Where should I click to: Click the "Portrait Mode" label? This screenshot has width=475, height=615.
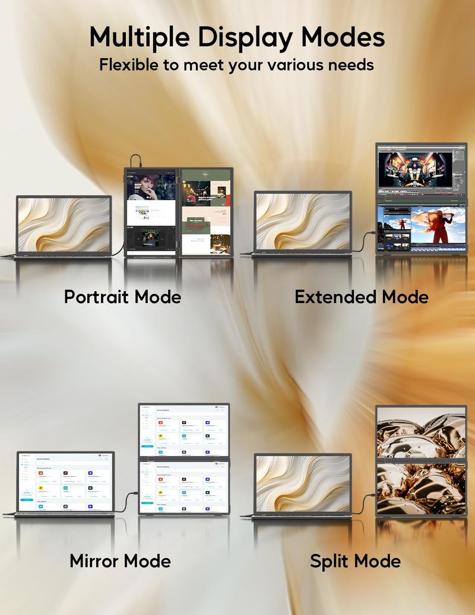(x=122, y=297)
